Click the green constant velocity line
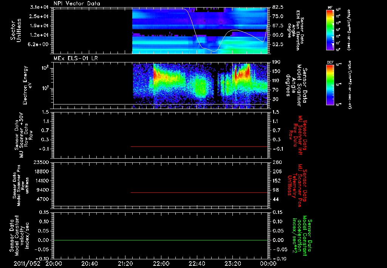The image size is (387, 268). point(160,240)
